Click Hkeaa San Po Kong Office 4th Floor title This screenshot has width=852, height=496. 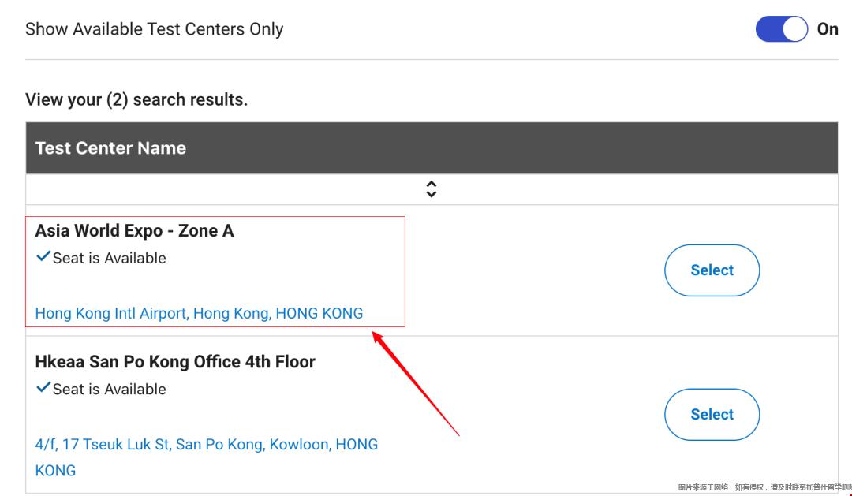[175, 362]
